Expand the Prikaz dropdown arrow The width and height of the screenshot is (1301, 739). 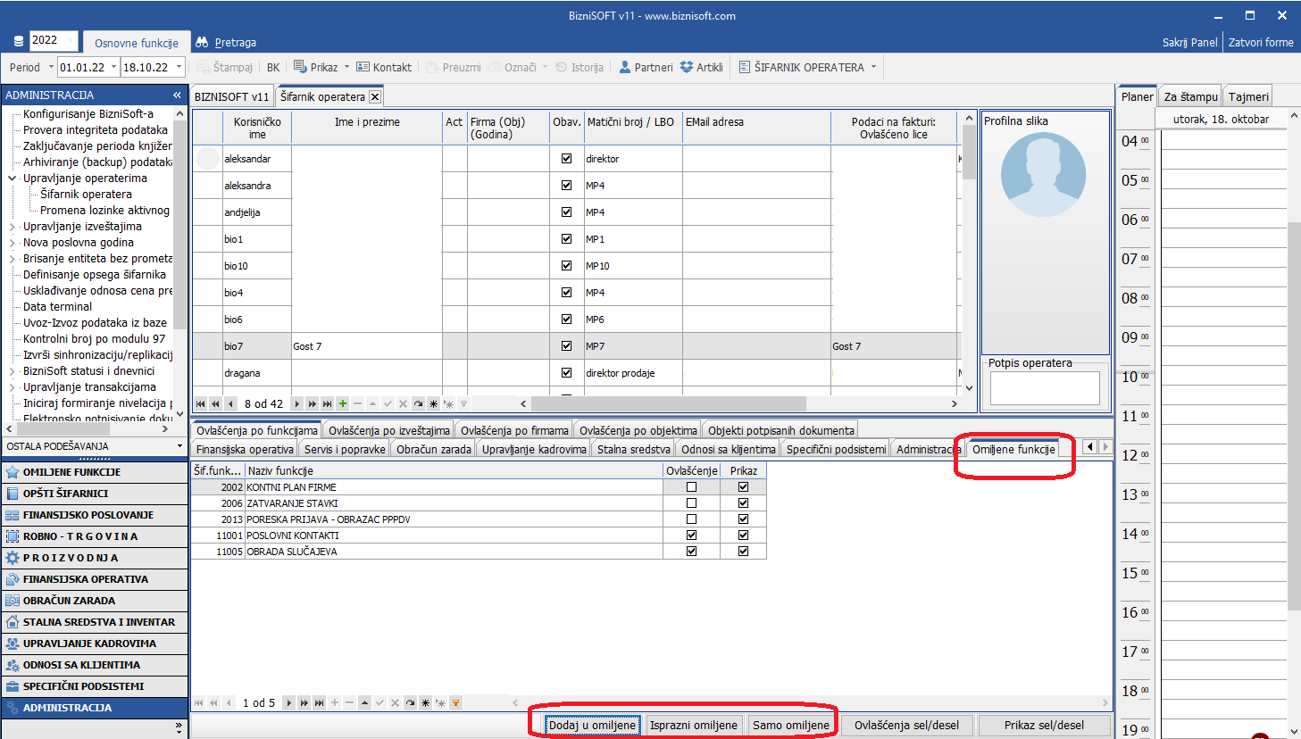pyautogui.click(x=347, y=67)
